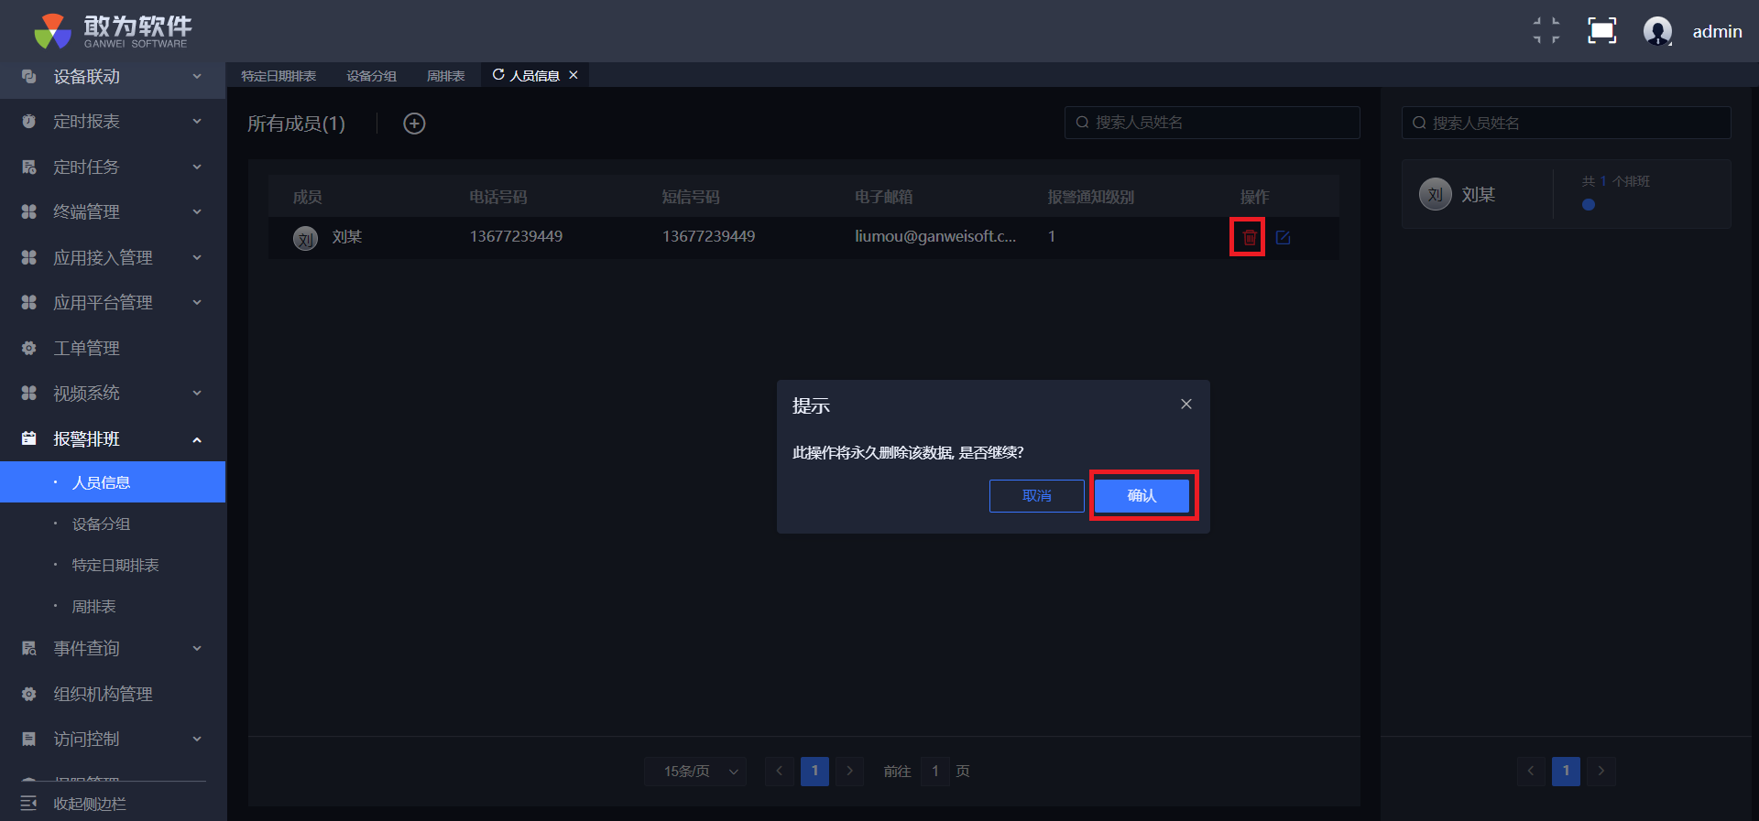The image size is (1759, 821).
Task: Click the email cell liumou@ganweisoft.c...
Action: click(x=935, y=236)
